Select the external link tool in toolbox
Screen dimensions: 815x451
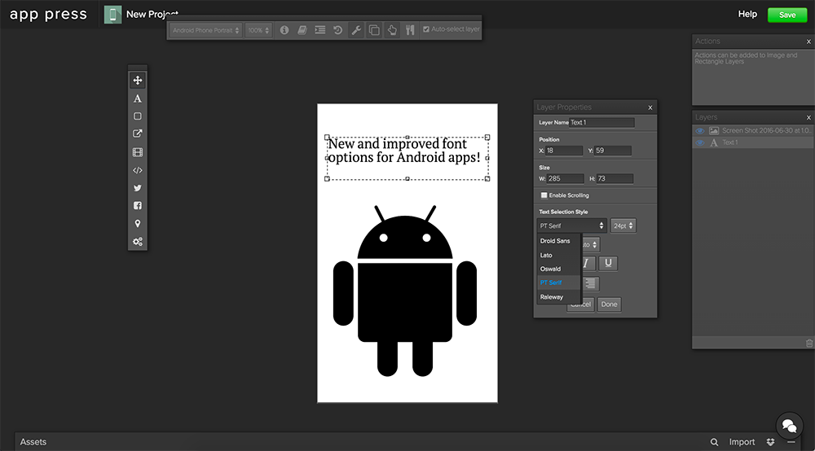(137, 134)
